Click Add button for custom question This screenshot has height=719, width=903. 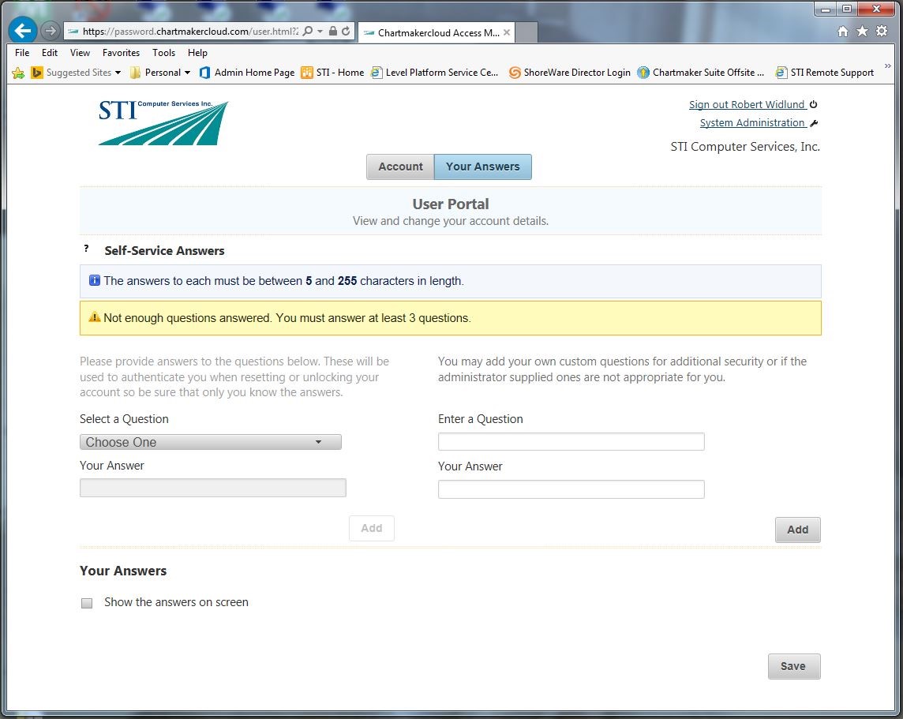[797, 530]
